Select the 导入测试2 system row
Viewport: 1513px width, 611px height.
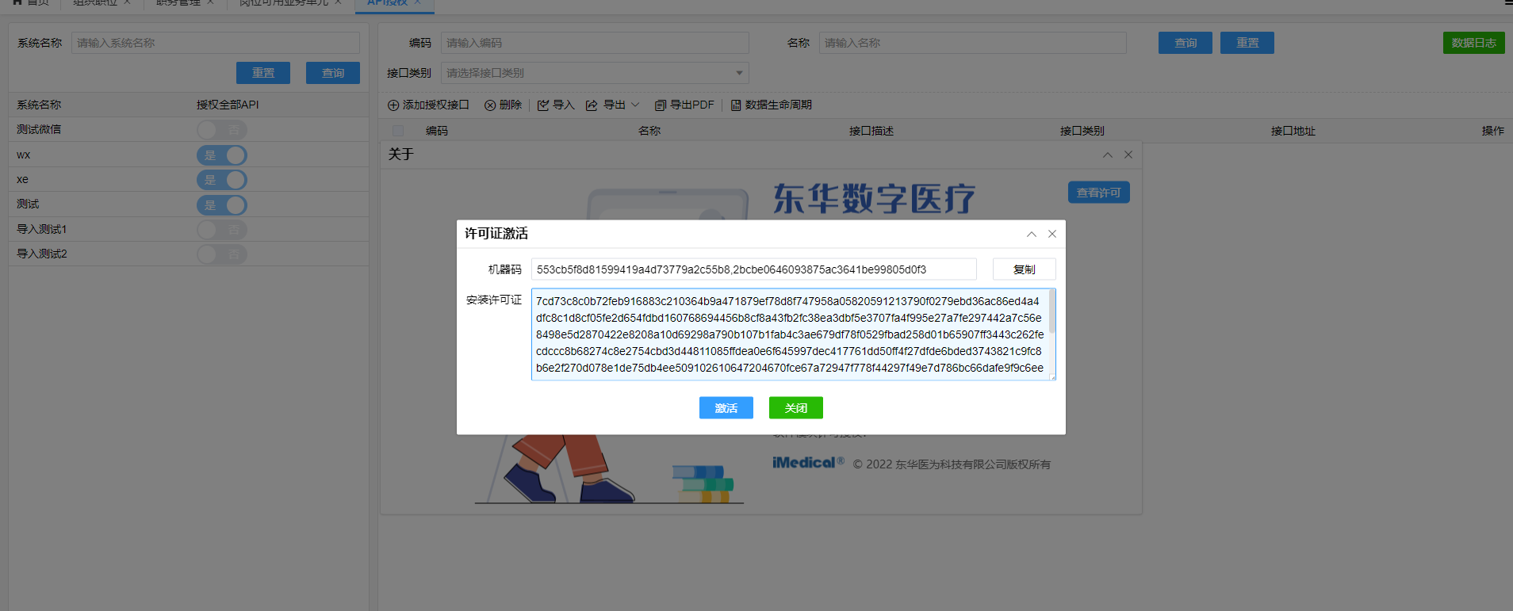[189, 254]
